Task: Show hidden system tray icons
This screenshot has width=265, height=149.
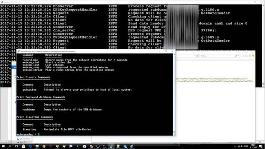Action: pyautogui.click(x=235, y=146)
